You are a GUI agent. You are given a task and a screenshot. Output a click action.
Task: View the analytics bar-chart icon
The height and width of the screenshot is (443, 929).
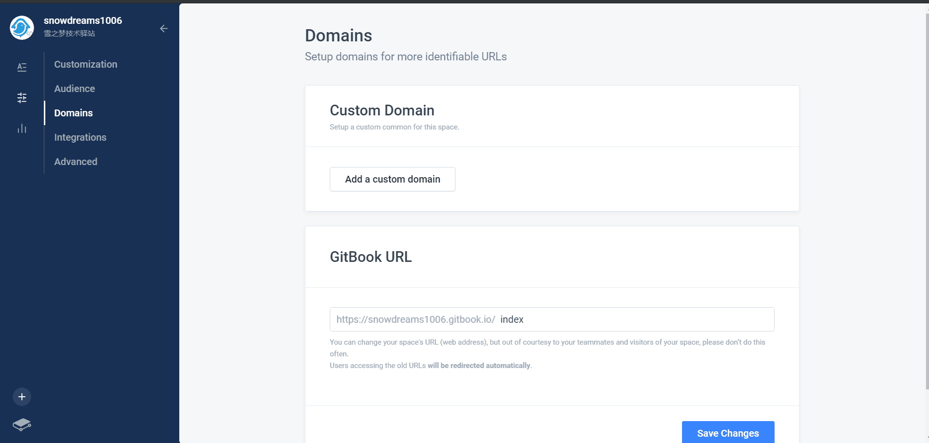22,128
